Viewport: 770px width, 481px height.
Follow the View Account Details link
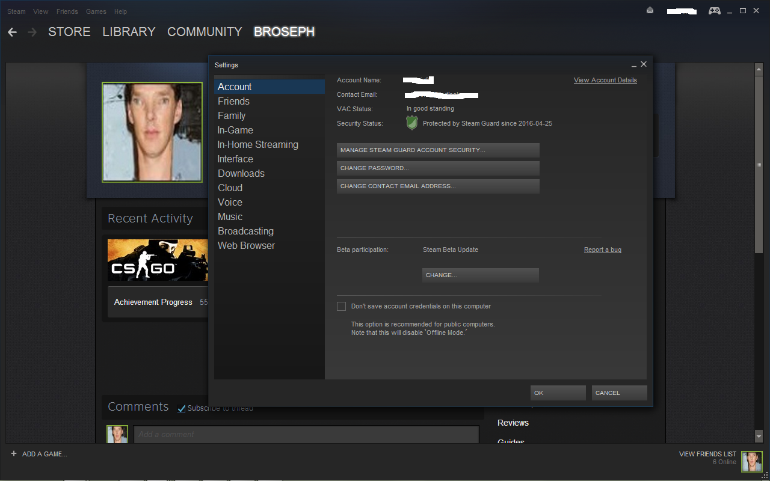[605, 81]
